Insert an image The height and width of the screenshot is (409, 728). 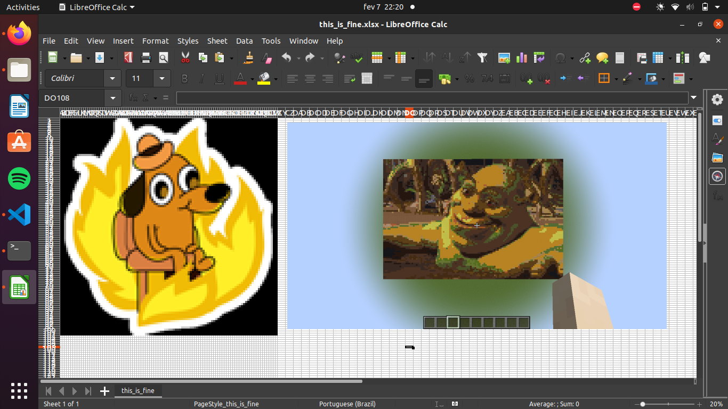tap(504, 58)
